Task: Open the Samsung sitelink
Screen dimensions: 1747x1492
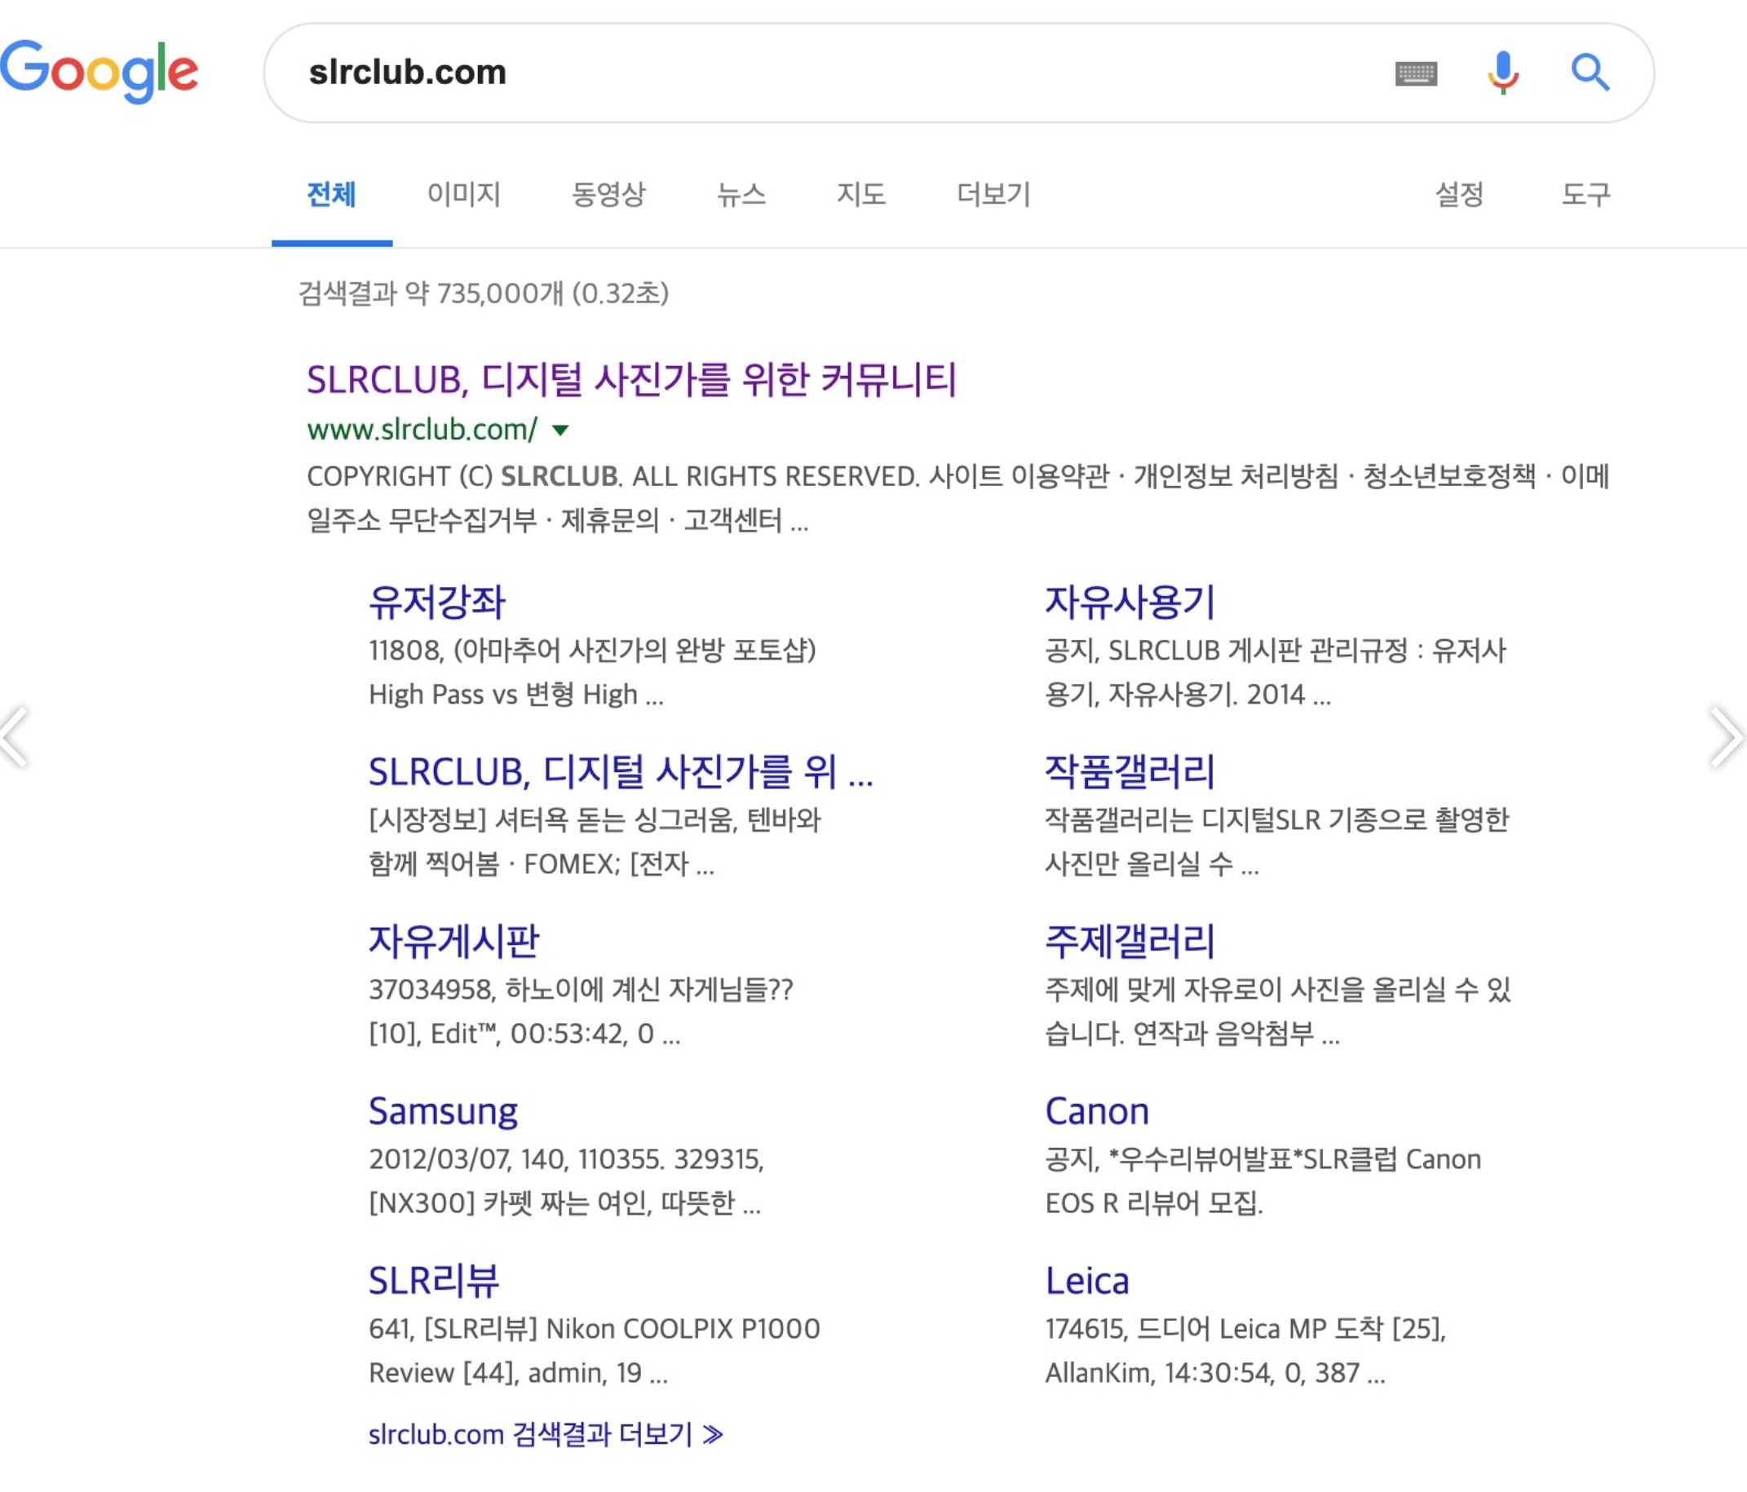Action: pyautogui.click(x=444, y=1112)
